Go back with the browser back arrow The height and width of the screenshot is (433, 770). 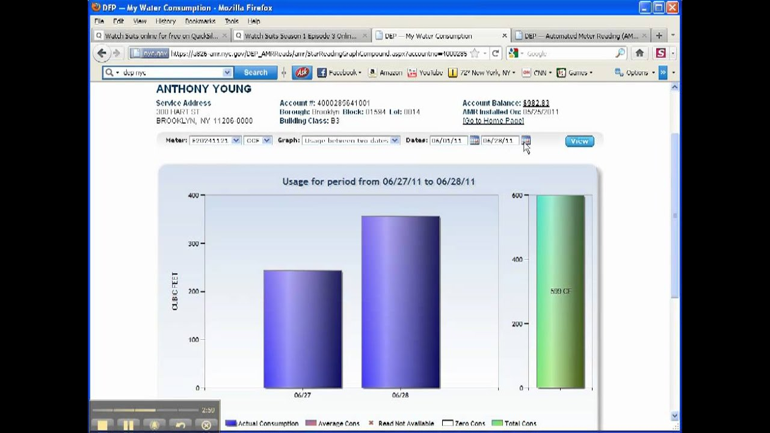point(102,54)
